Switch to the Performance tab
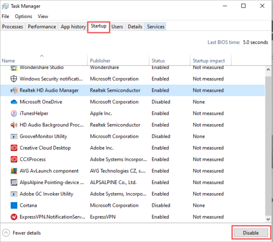273x242 pixels. pos(42,27)
